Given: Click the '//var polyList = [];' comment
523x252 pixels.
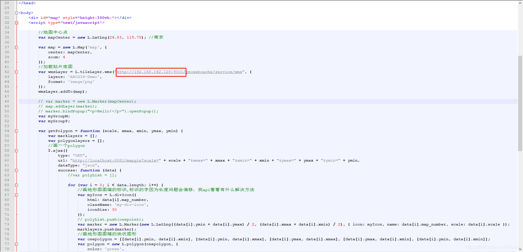Looking at the screenshot, I should click(x=92, y=175).
